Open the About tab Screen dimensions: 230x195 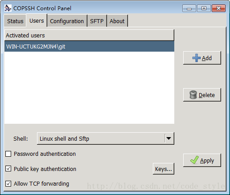[117, 21]
